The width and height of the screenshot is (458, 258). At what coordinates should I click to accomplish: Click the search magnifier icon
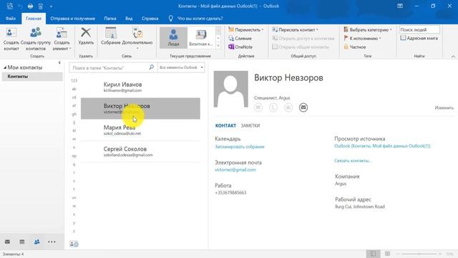tap(151, 67)
